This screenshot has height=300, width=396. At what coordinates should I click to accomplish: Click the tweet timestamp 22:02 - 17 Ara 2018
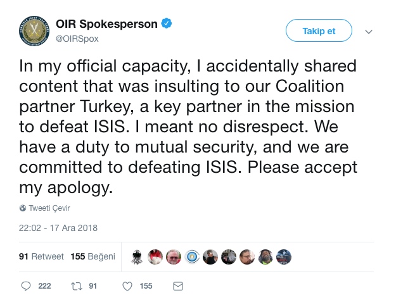[x=58, y=228]
